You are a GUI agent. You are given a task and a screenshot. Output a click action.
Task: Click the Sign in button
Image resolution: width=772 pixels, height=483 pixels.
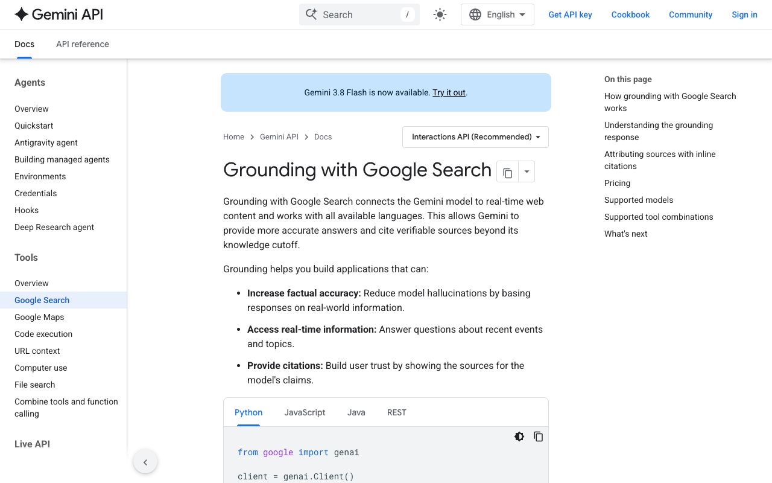click(744, 14)
